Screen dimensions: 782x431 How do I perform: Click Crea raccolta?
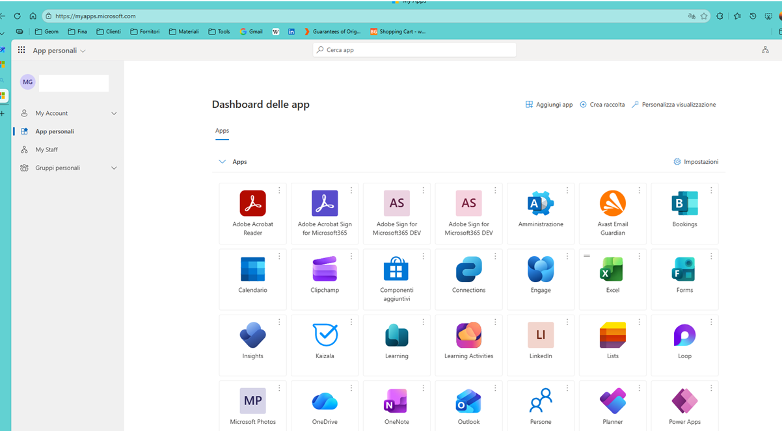(602, 105)
